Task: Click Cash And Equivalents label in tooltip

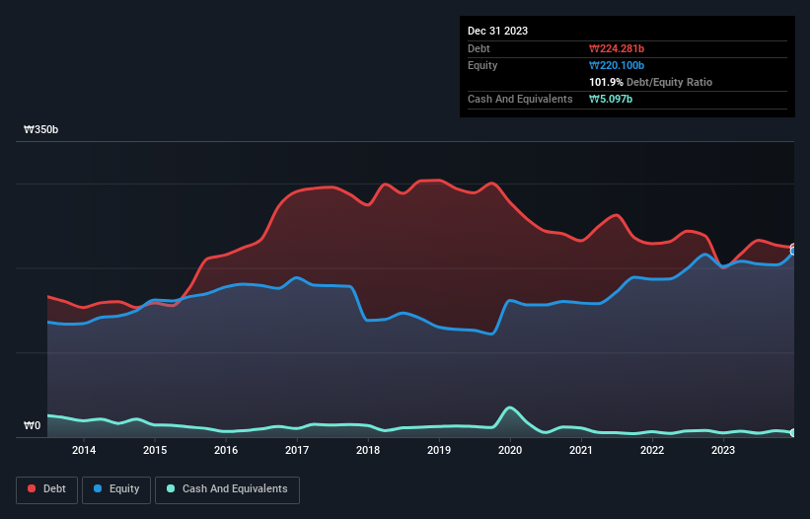Action: point(520,99)
